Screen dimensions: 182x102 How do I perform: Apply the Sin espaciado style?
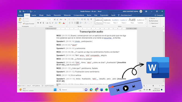click(x=107, y=21)
